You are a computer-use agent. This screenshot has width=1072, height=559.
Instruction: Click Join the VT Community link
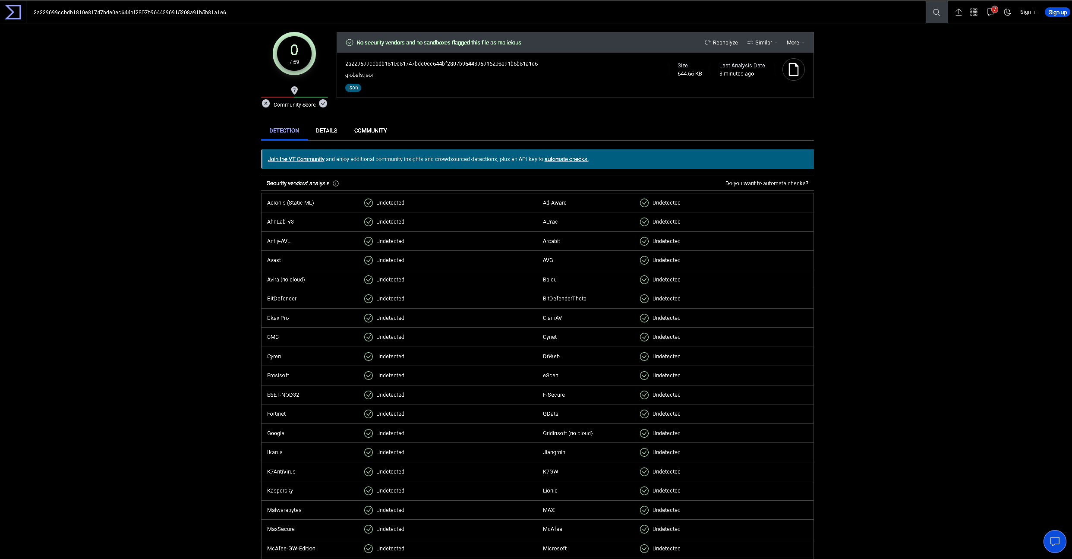[296, 159]
